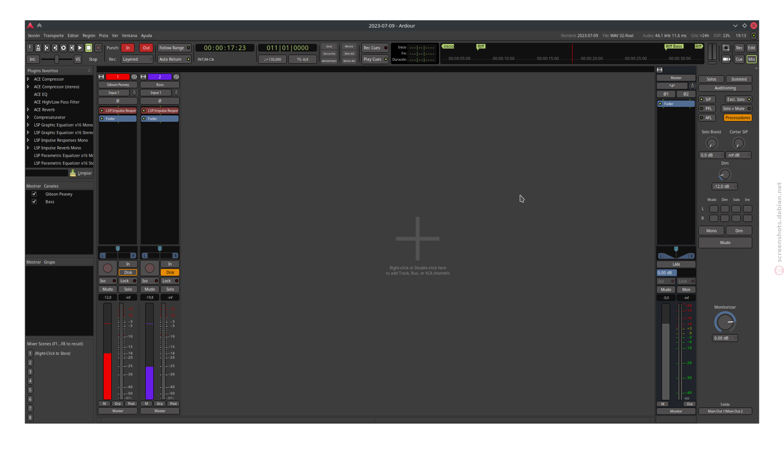
Task: Click the MIDI panic exclamation icon
Action: (x=30, y=48)
